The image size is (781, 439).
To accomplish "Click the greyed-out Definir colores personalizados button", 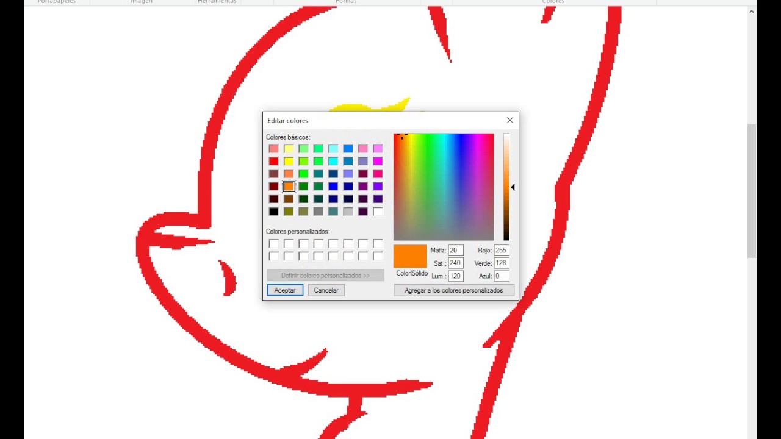I will coord(325,276).
